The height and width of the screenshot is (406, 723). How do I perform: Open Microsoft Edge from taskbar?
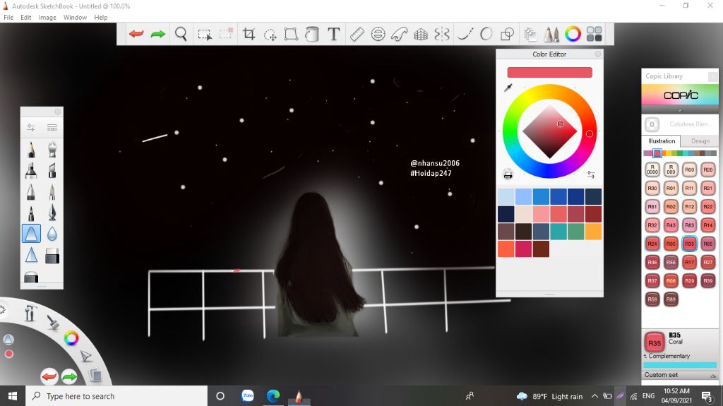[273, 396]
